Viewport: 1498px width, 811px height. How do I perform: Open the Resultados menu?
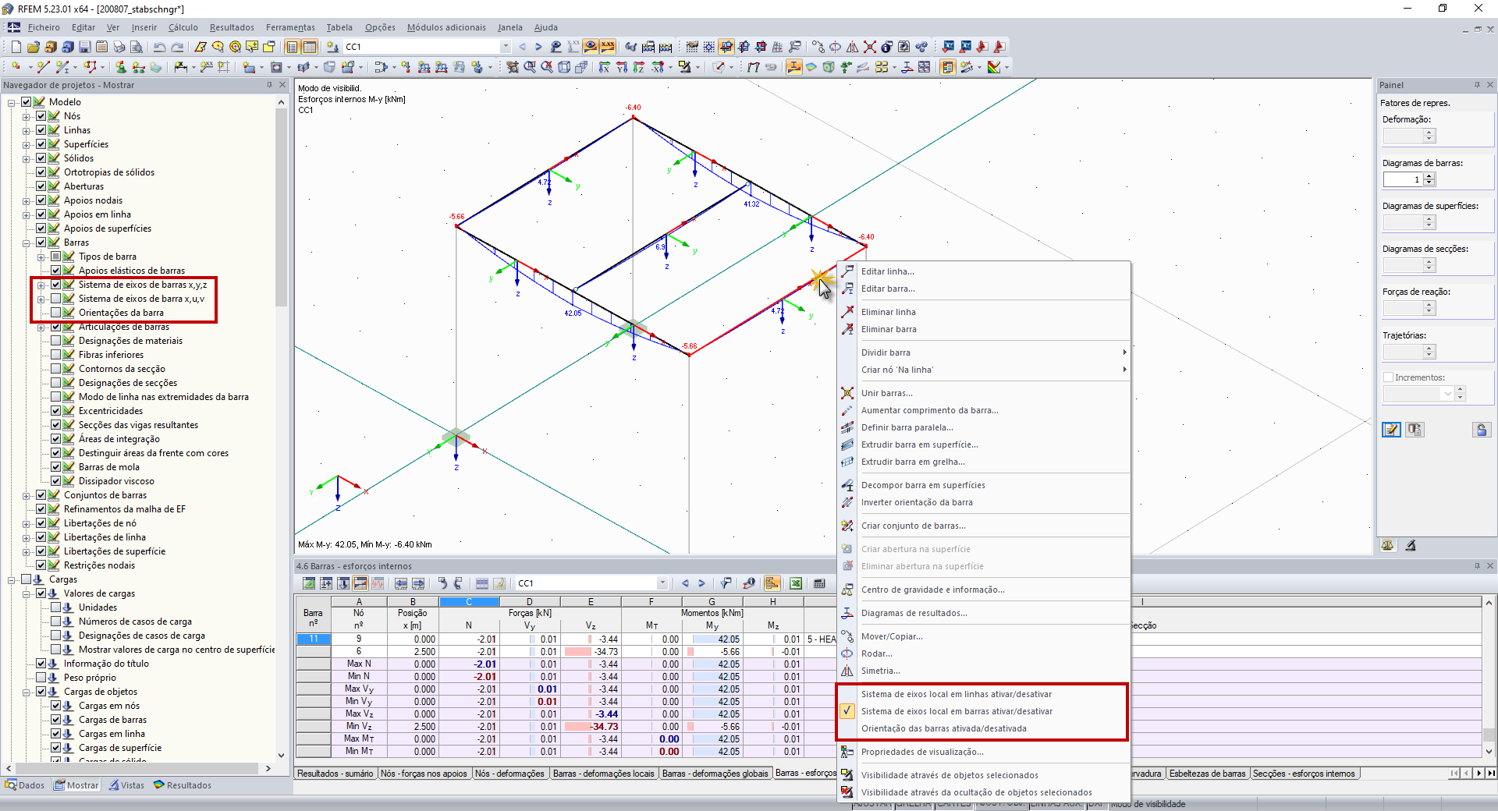pos(232,27)
